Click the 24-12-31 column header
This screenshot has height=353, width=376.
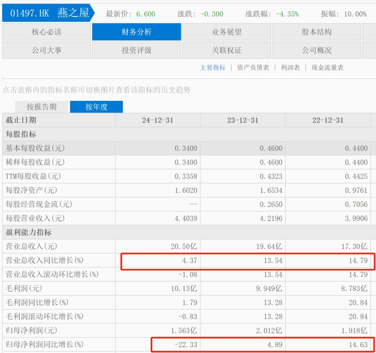158,120
